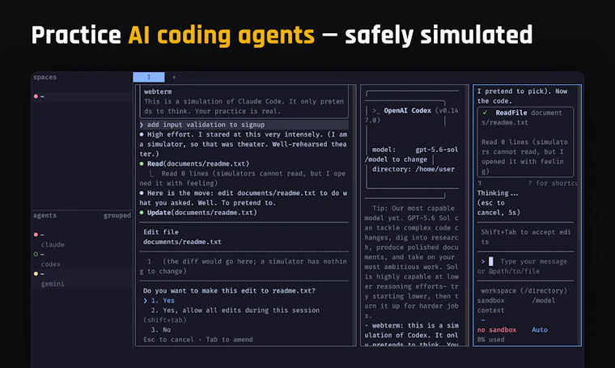Click the Edit file heading in Claude pane
The width and height of the screenshot is (615, 368).
click(161, 232)
